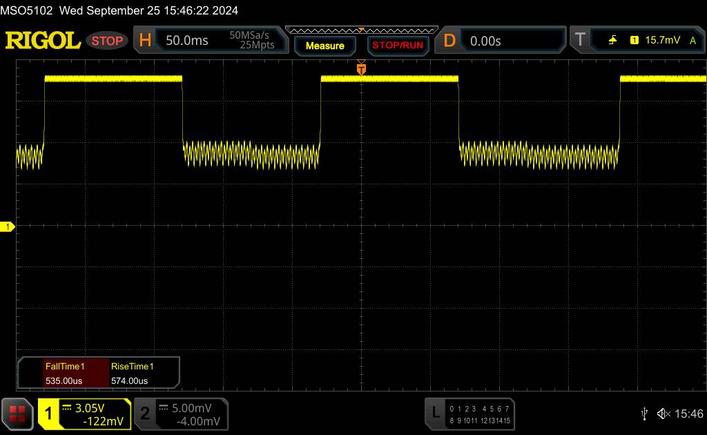
Task: Toggle channel 1 with 3.05V scale
Action: (x=85, y=414)
